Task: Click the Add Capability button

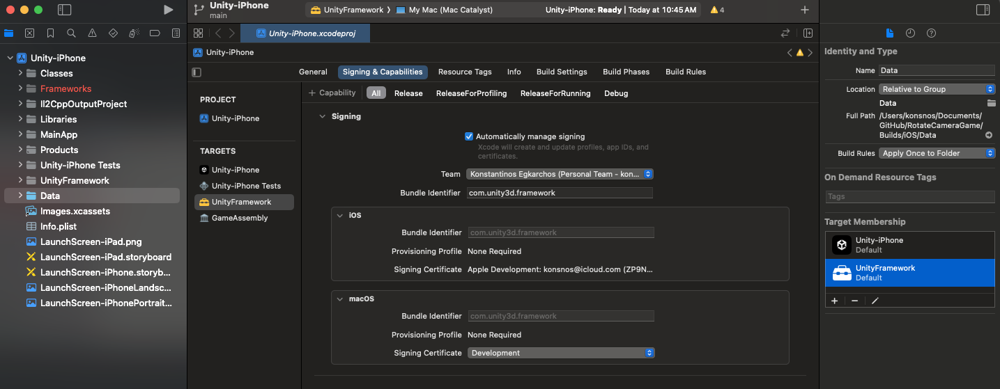Action: point(332,93)
